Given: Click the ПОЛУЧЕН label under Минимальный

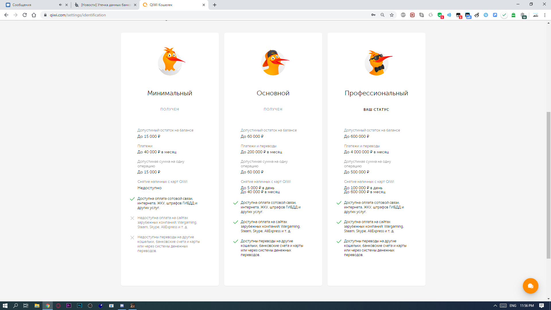Looking at the screenshot, I should pyautogui.click(x=170, y=109).
